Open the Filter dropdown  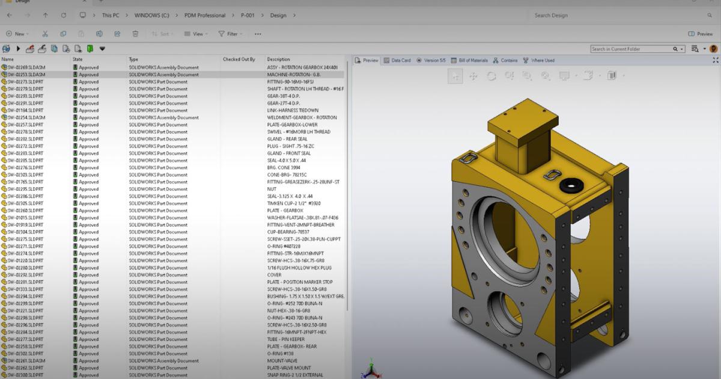[x=230, y=34]
